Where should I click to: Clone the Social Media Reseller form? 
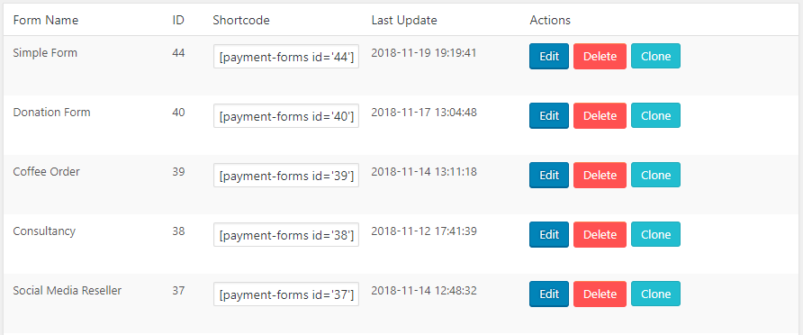[655, 294]
